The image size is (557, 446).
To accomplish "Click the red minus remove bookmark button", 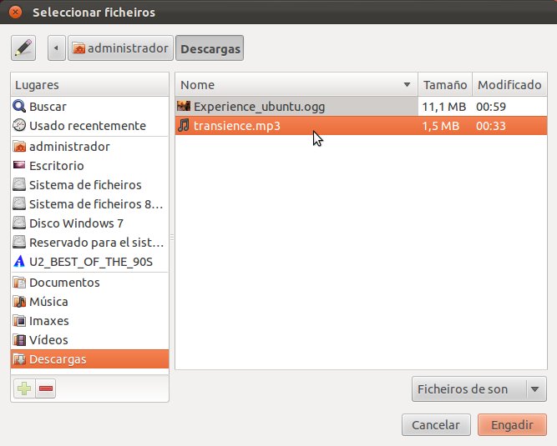I will 45,388.
